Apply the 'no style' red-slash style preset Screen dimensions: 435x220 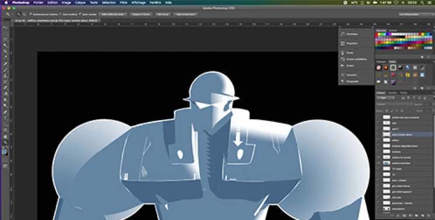pos(379,68)
